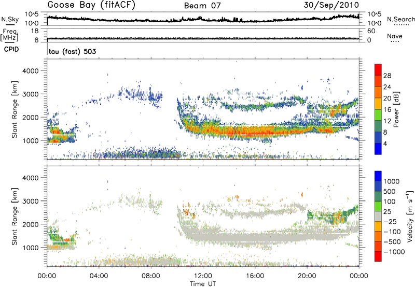Click the "04:00" time tick label
This screenshot has height=287, width=415.
coord(99,276)
